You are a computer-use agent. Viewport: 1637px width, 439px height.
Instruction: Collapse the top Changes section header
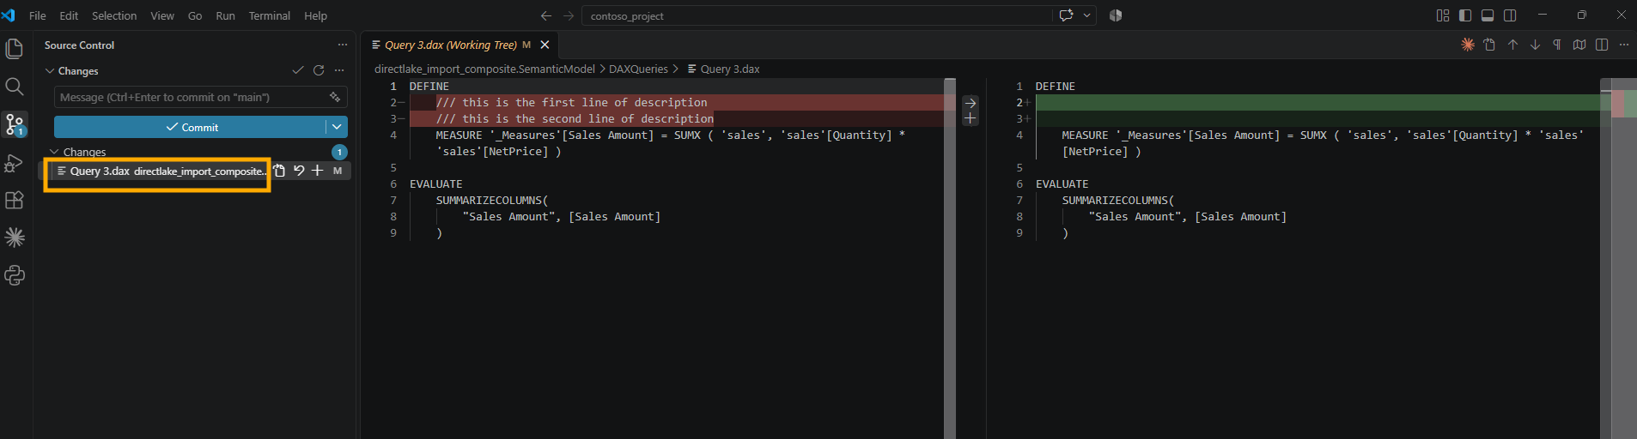click(51, 71)
